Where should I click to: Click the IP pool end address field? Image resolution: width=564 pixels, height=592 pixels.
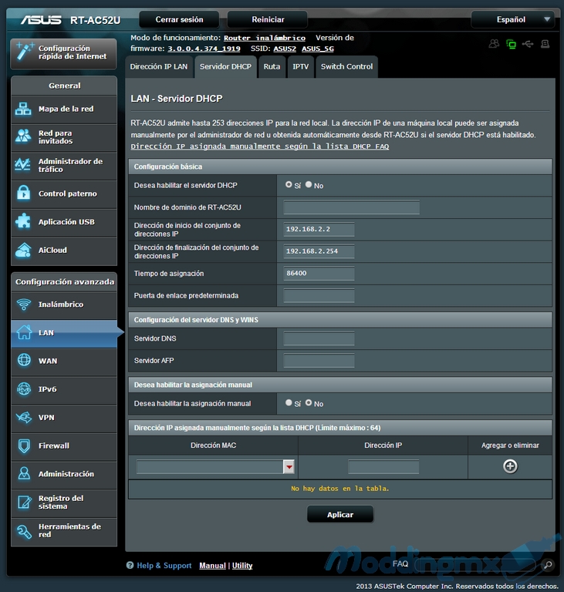(x=319, y=251)
